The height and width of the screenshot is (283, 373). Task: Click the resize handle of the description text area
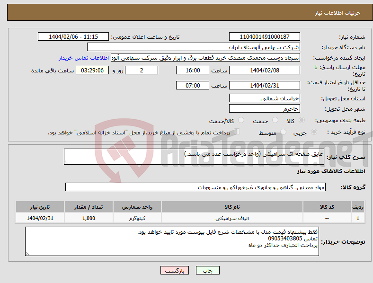(66, 162)
